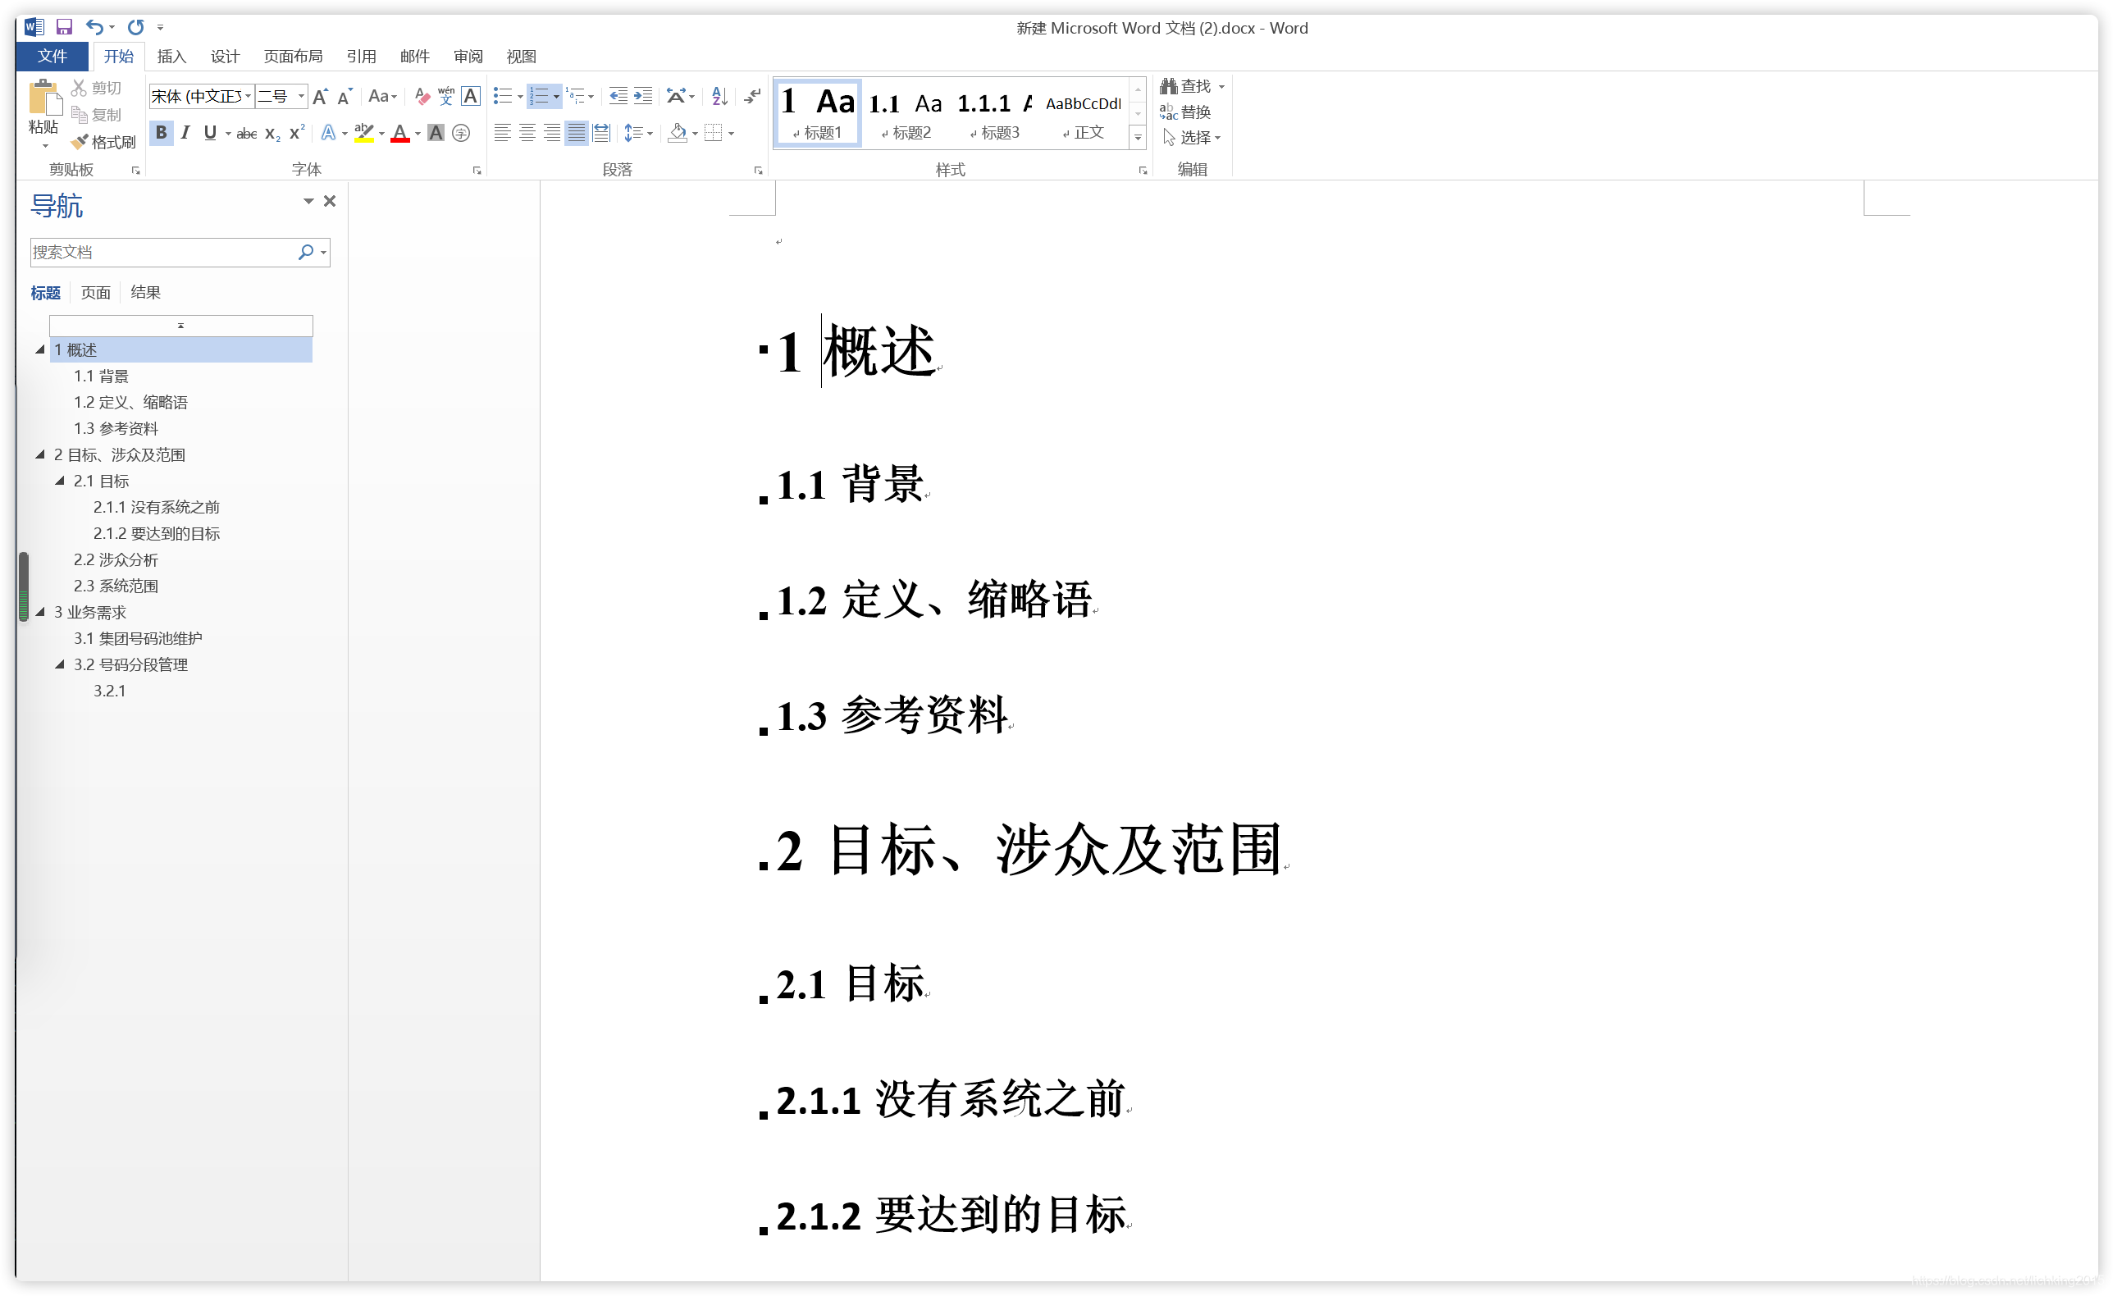
Task: Open line spacing dropdown
Action: (x=639, y=133)
